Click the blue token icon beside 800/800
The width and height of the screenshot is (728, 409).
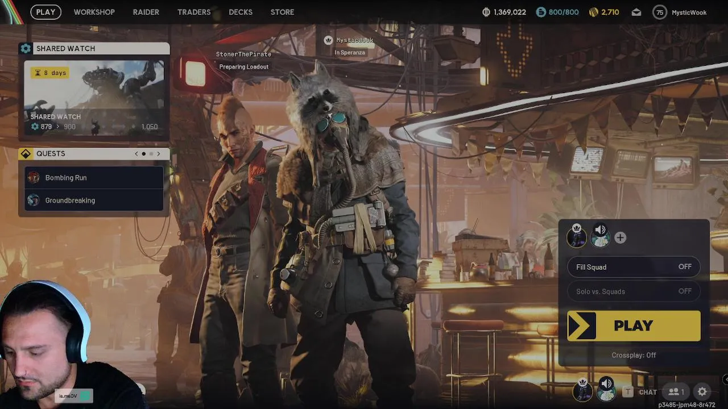click(541, 12)
